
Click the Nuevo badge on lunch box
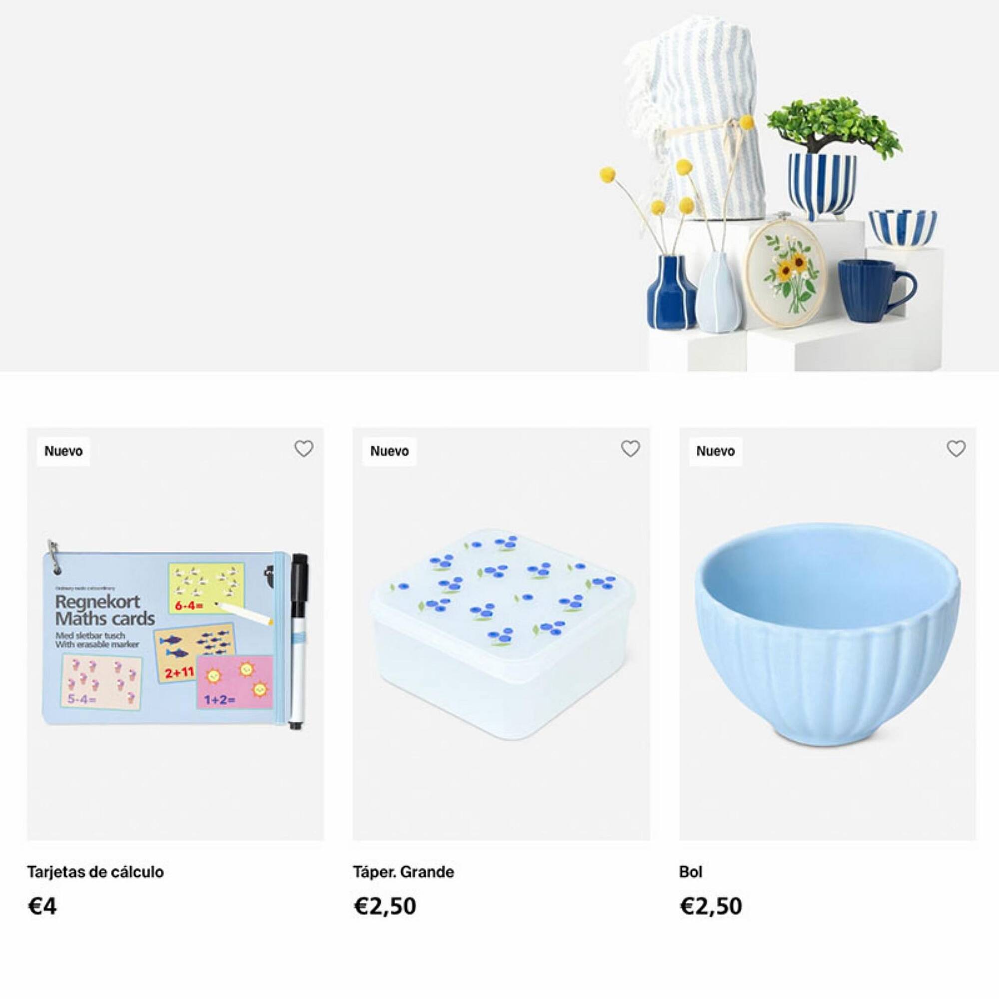coord(390,451)
